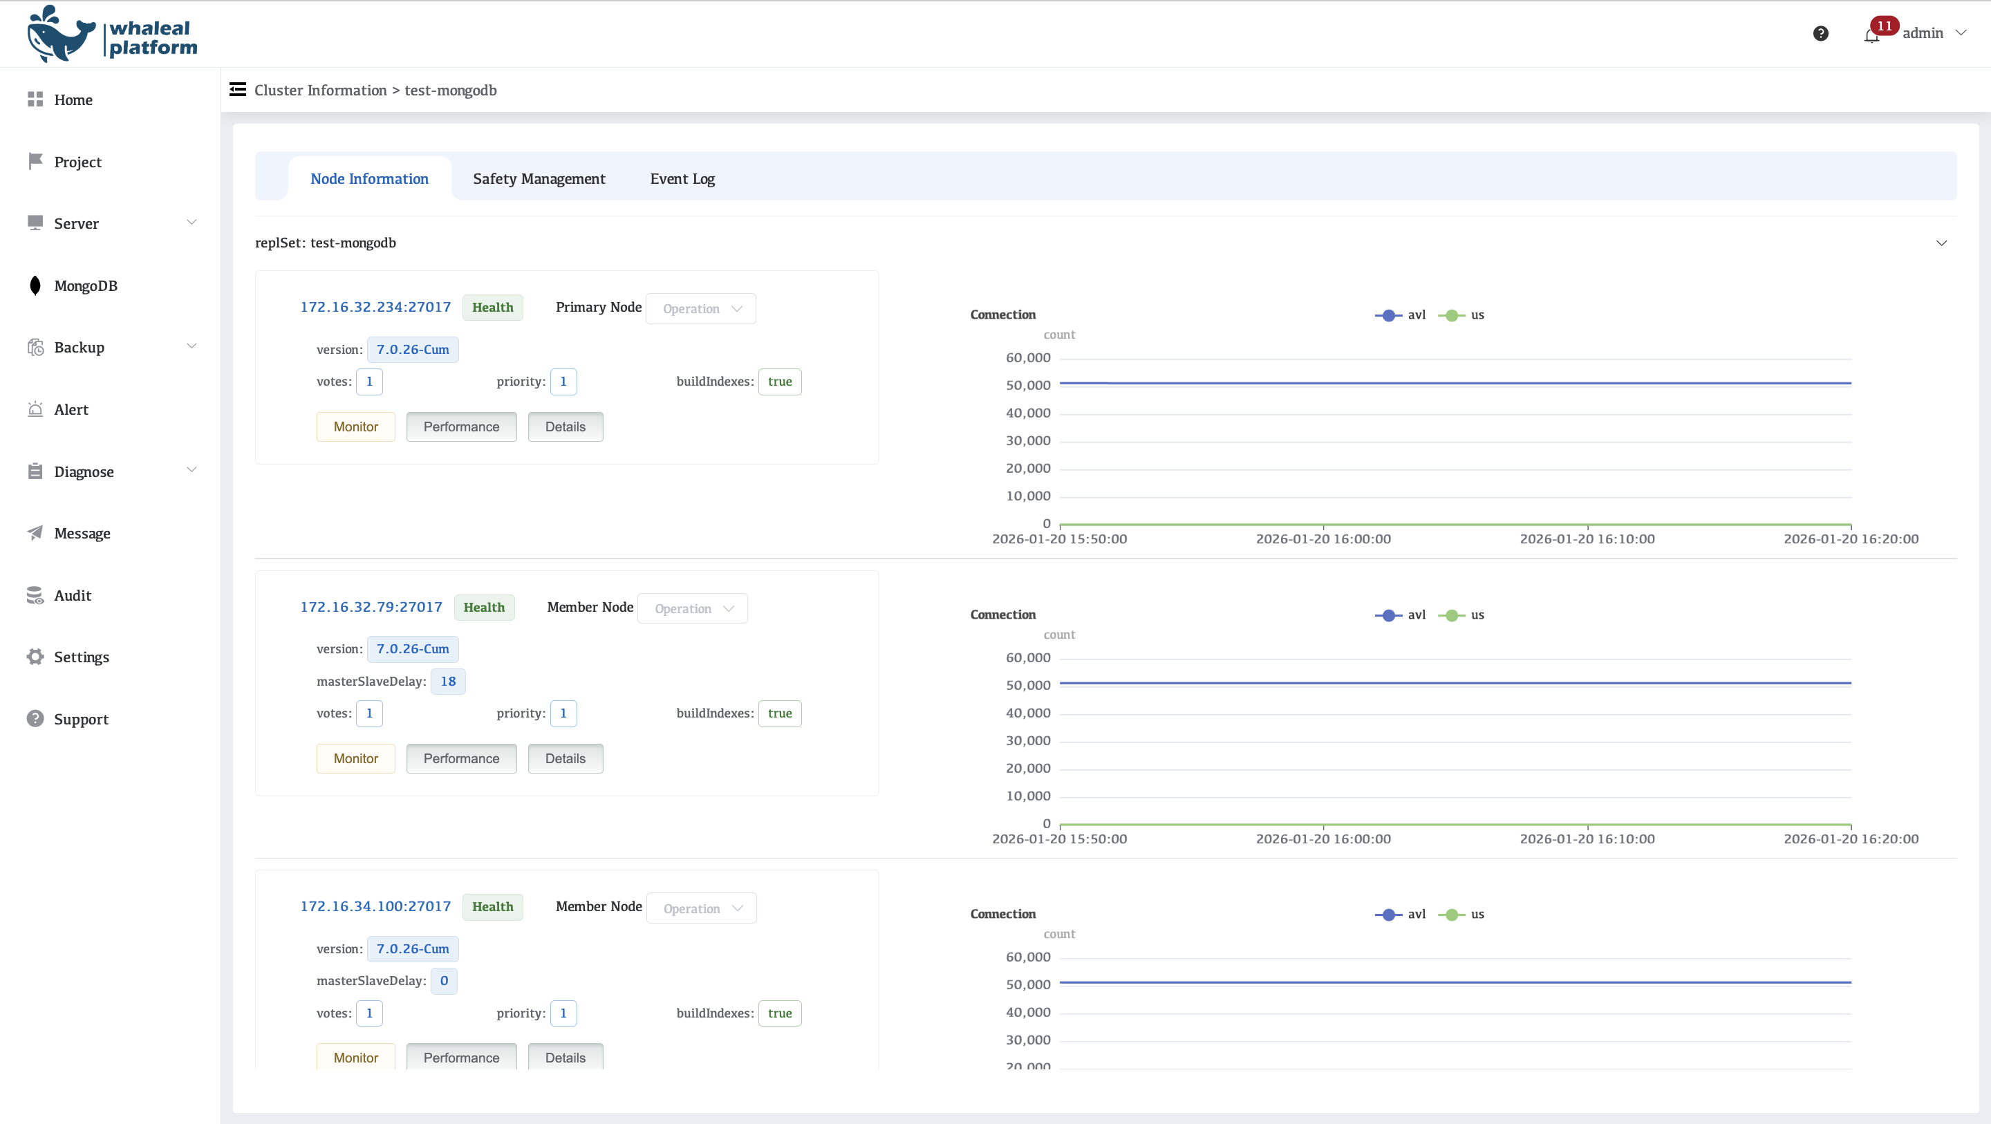Image resolution: width=1991 pixels, height=1124 pixels.
Task: Open Operation dropdown for 172.16.34.100 node
Action: pos(701,908)
